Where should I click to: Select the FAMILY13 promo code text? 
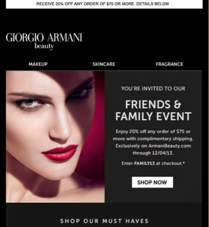tap(145, 163)
